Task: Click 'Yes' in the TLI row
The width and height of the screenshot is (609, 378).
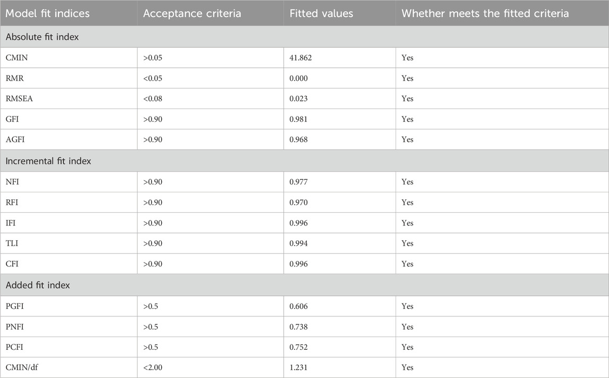Action: pos(407,243)
